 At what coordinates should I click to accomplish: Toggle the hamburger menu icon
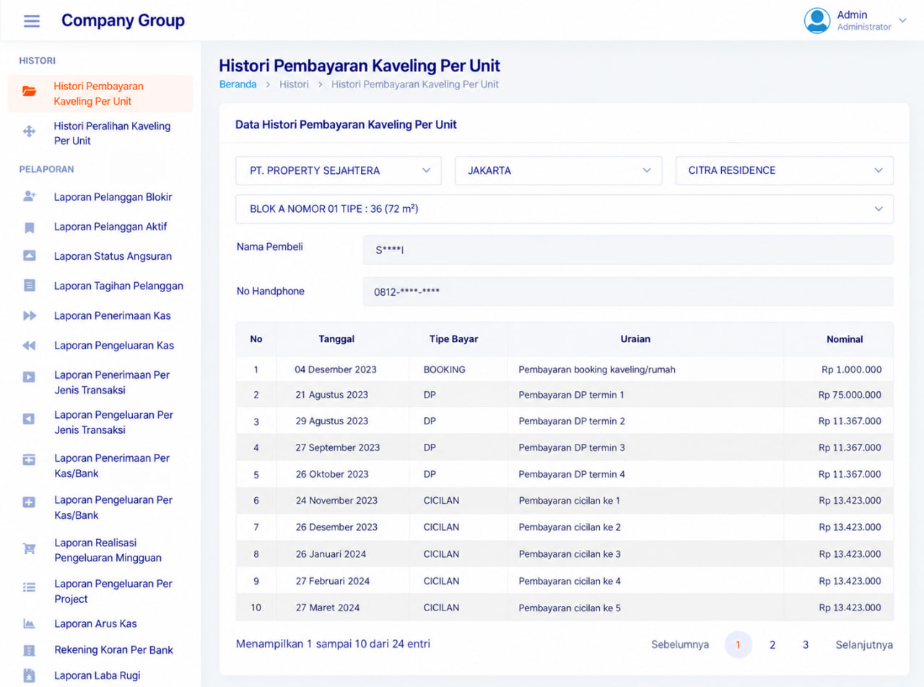coord(32,21)
